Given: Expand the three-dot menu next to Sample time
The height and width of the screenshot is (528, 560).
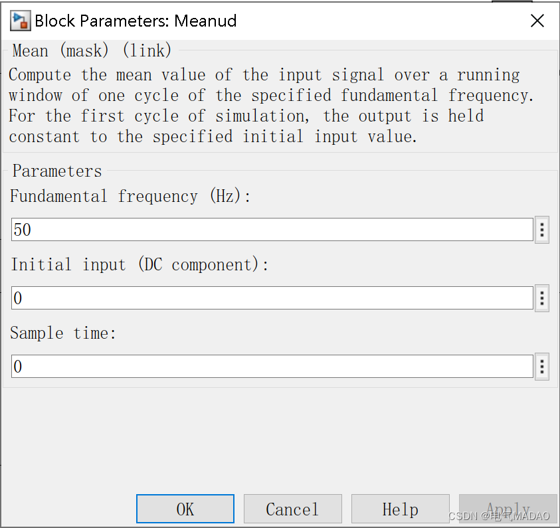Looking at the screenshot, I should (x=542, y=366).
